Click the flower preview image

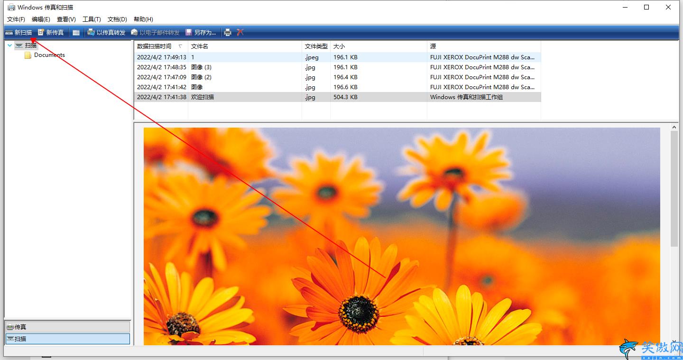click(x=402, y=236)
